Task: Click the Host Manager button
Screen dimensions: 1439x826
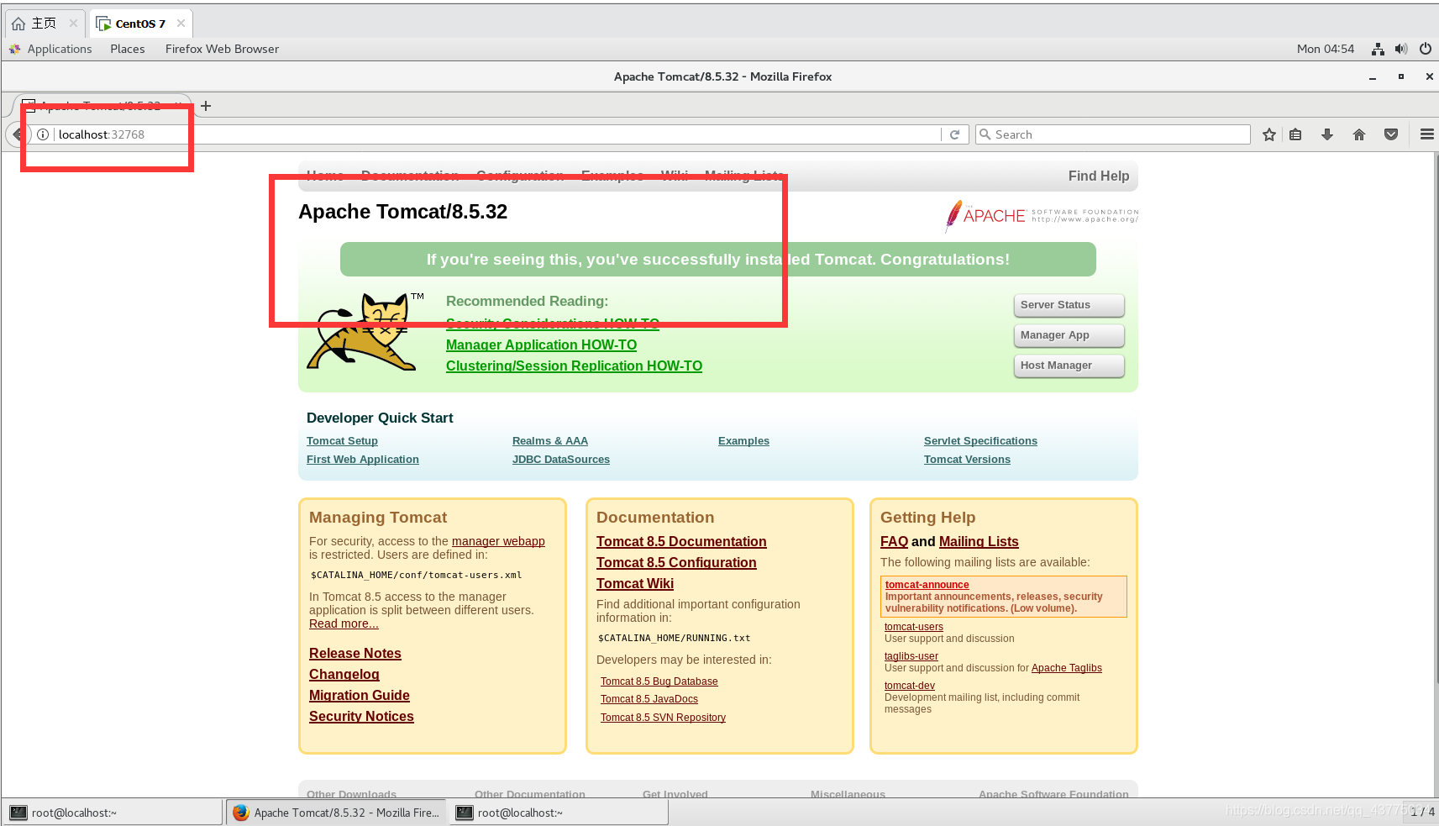Action: tap(1069, 366)
